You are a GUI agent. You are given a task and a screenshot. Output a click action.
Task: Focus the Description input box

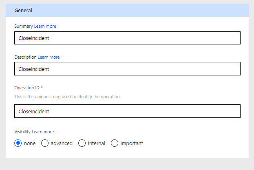coord(127,69)
